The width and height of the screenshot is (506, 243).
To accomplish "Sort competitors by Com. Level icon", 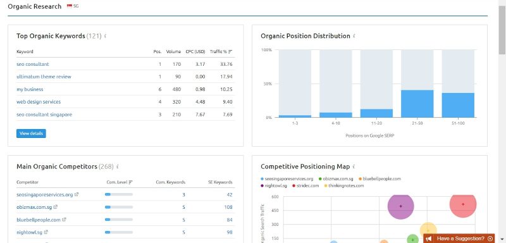I will click(x=131, y=182).
